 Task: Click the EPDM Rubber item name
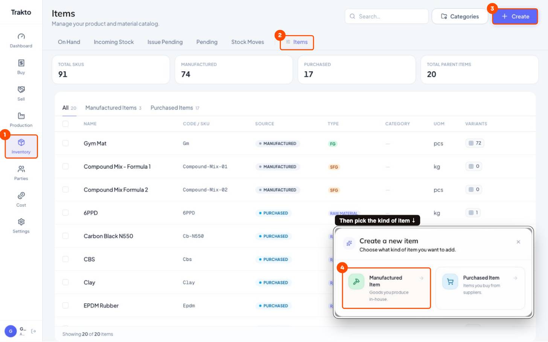(x=101, y=306)
